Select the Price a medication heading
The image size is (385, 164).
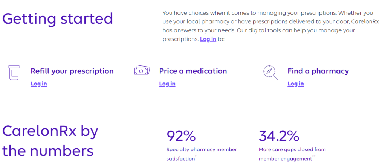point(193,71)
